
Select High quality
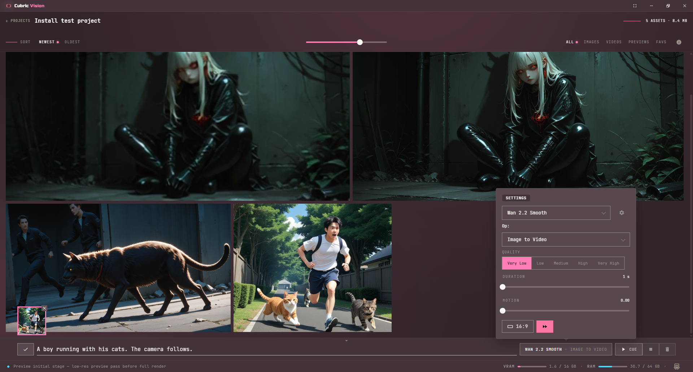point(583,263)
